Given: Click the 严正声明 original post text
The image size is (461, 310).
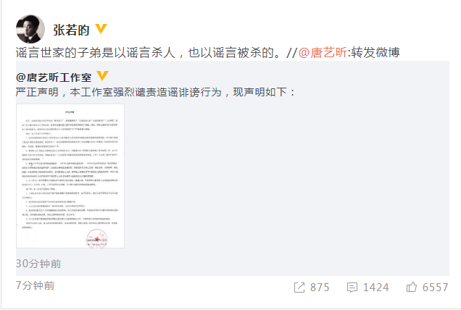Looking at the screenshot, I should point(156,92).
